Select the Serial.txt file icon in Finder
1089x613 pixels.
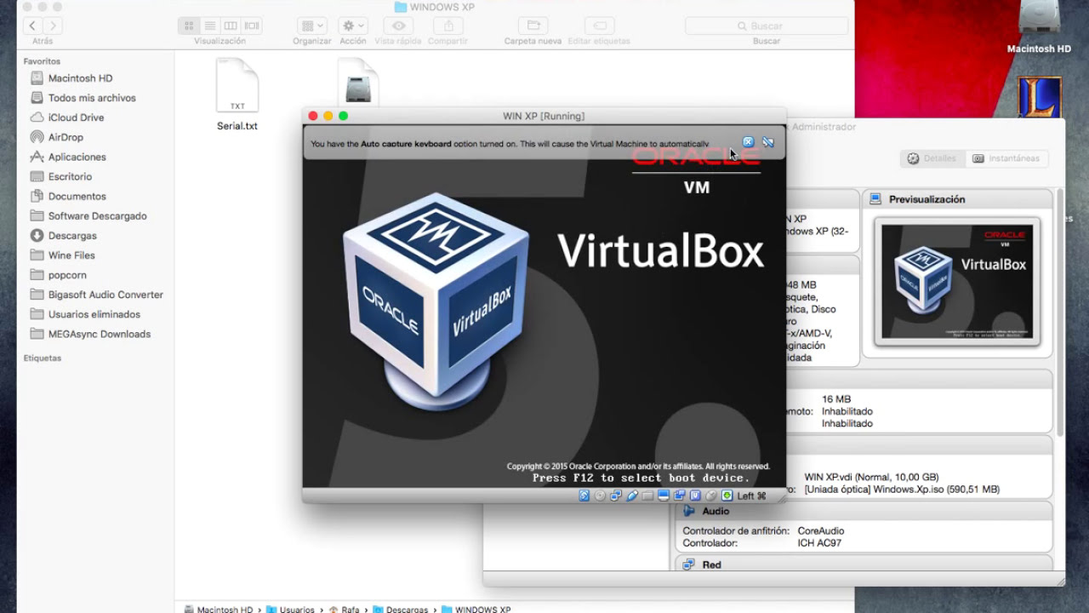[237, 86]
